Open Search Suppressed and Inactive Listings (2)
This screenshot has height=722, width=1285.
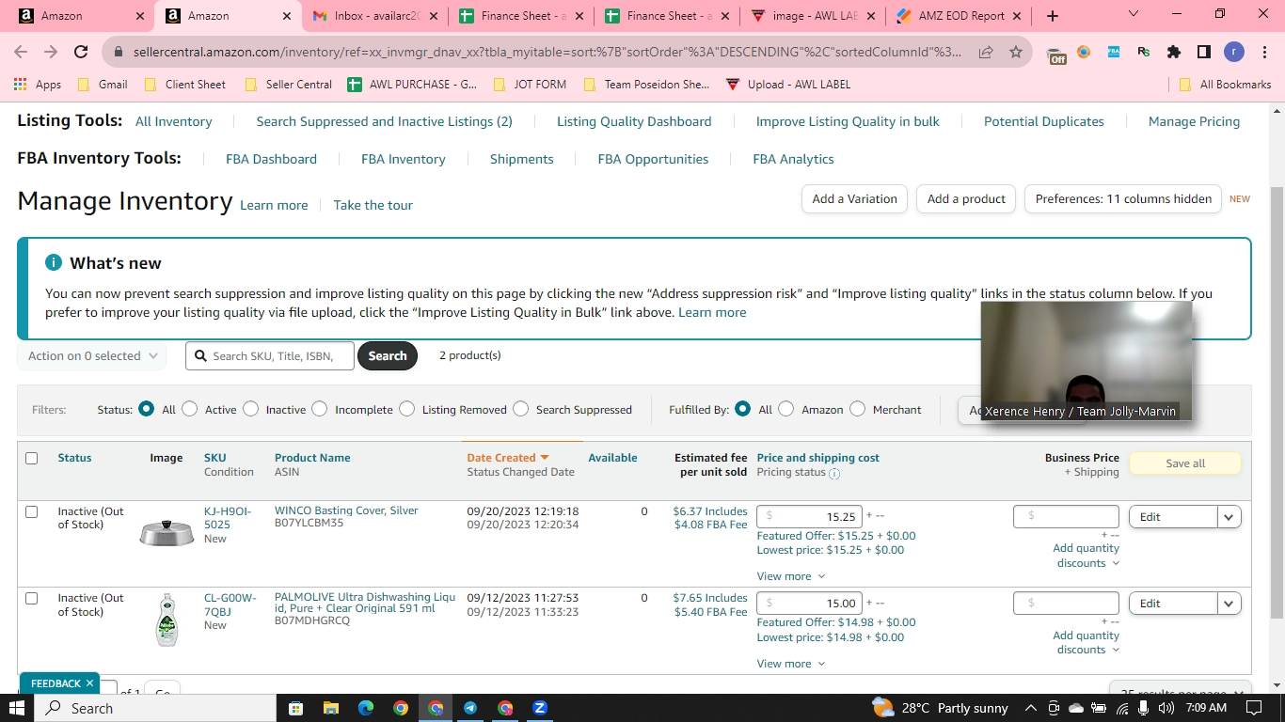coord(385,122)
